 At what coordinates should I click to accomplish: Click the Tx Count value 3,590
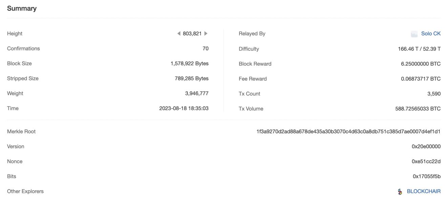(x=434, y=94)
